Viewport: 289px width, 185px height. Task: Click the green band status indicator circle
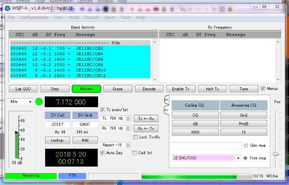(39, 102)
